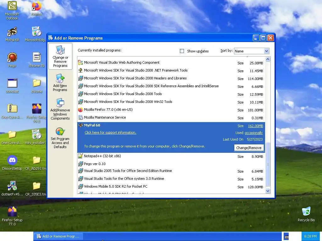This screenshot has width=322, height=241.
Task: Click the 8:28 PM taskbar clock
Action: [310, 236]
